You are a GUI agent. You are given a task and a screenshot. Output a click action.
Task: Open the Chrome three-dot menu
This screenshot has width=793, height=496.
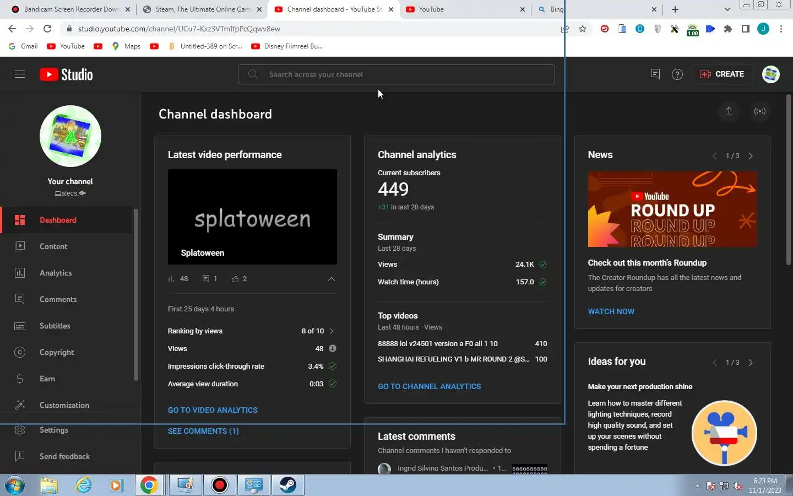tap(781, 29)
